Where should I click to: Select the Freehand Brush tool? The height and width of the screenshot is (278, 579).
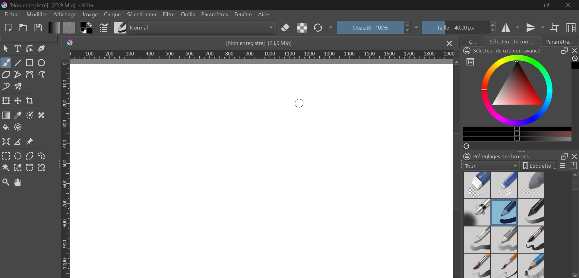6,63
